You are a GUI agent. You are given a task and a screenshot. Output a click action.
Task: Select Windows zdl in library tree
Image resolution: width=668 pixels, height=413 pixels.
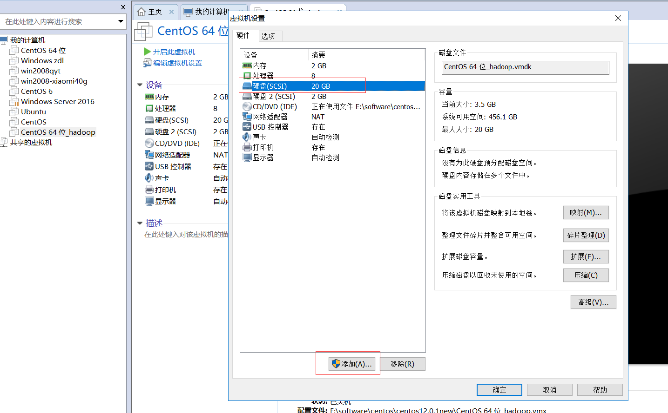[x=42, y=60]
